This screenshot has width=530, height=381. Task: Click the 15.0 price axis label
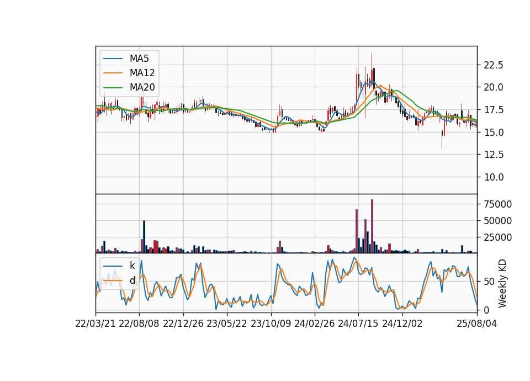tap(493, 132)
